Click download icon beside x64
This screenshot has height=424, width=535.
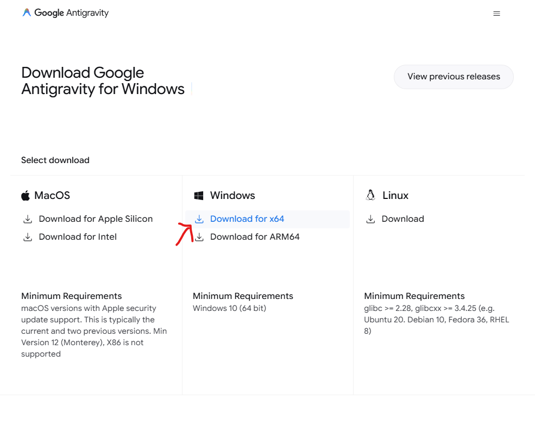tap(199, 219)
